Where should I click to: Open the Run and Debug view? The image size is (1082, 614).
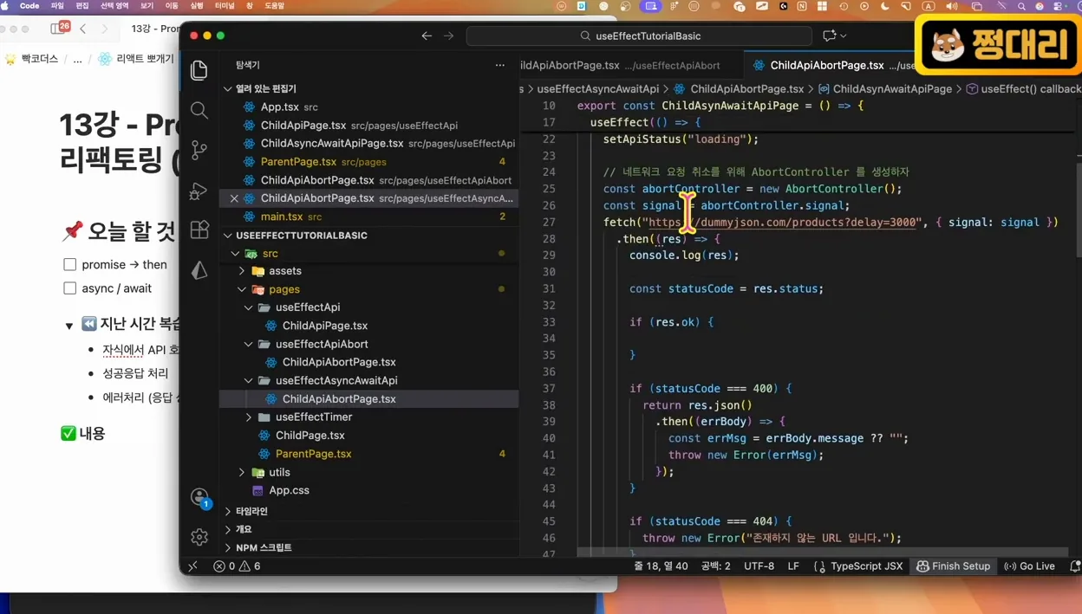[199, 191]
